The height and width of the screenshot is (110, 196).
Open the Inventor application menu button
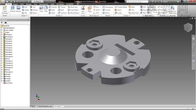(x=3, y=2)
